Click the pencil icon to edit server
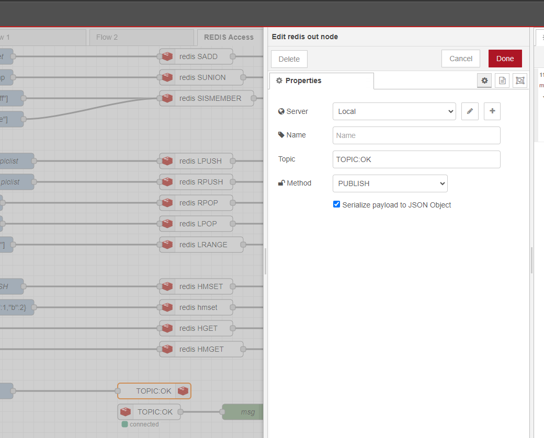This screenshot has width=544, height=438. click(470, 111)
